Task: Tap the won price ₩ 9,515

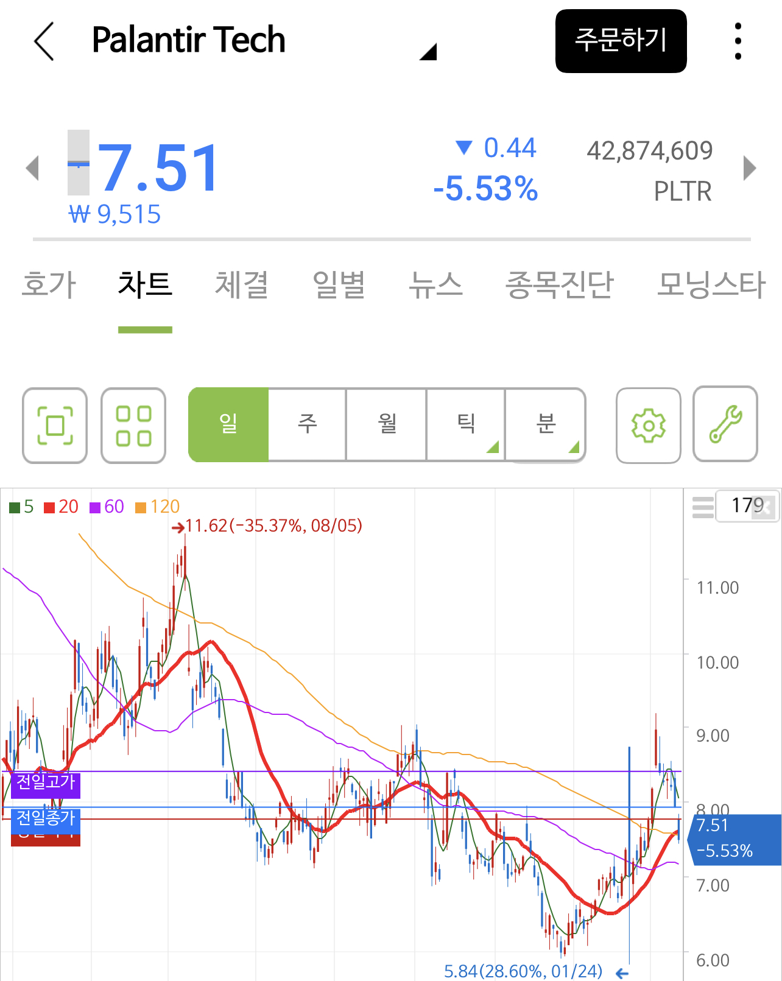Action: click(x=114, y=214)
